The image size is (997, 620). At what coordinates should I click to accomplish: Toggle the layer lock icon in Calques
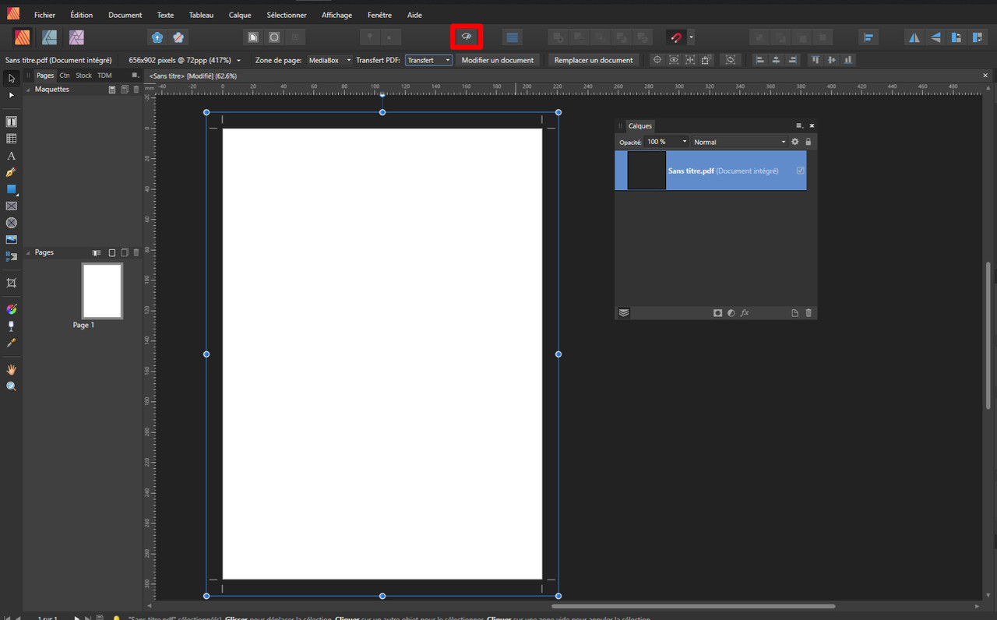pos(808,142)
